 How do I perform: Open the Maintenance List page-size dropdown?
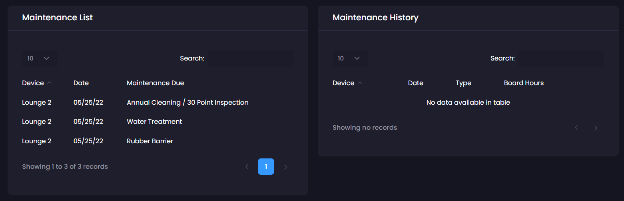[x=39, y=59]
